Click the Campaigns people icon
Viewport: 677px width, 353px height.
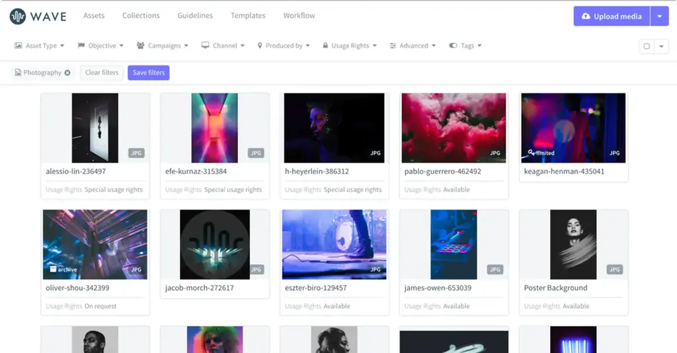pyautogui.click(x=140, y=46)
